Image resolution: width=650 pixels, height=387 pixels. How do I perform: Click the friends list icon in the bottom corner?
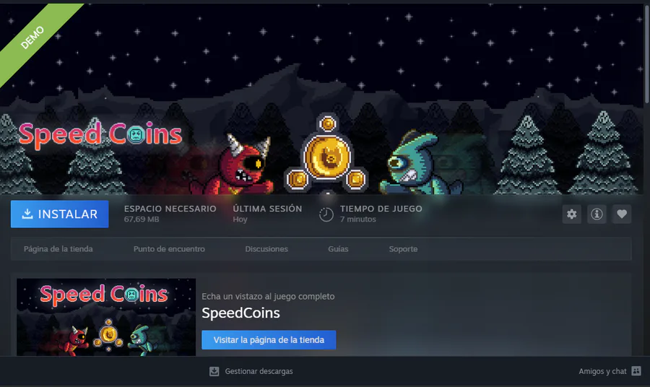click(x=636, y=371)
